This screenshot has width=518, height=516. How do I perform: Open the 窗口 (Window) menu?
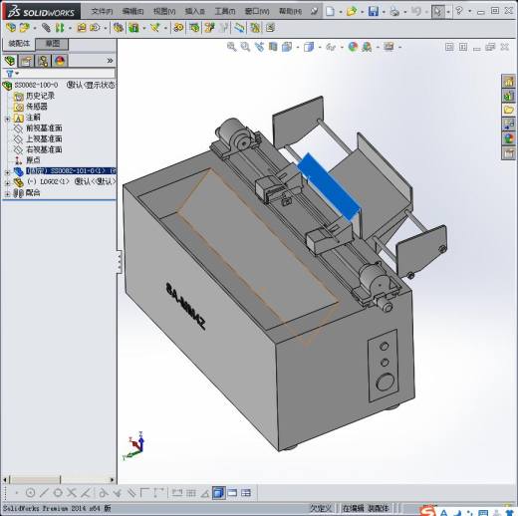coord(257,12)
